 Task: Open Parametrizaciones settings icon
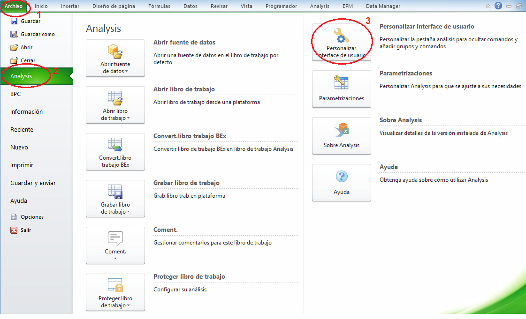pyautogui.click(x=341, y=83)
